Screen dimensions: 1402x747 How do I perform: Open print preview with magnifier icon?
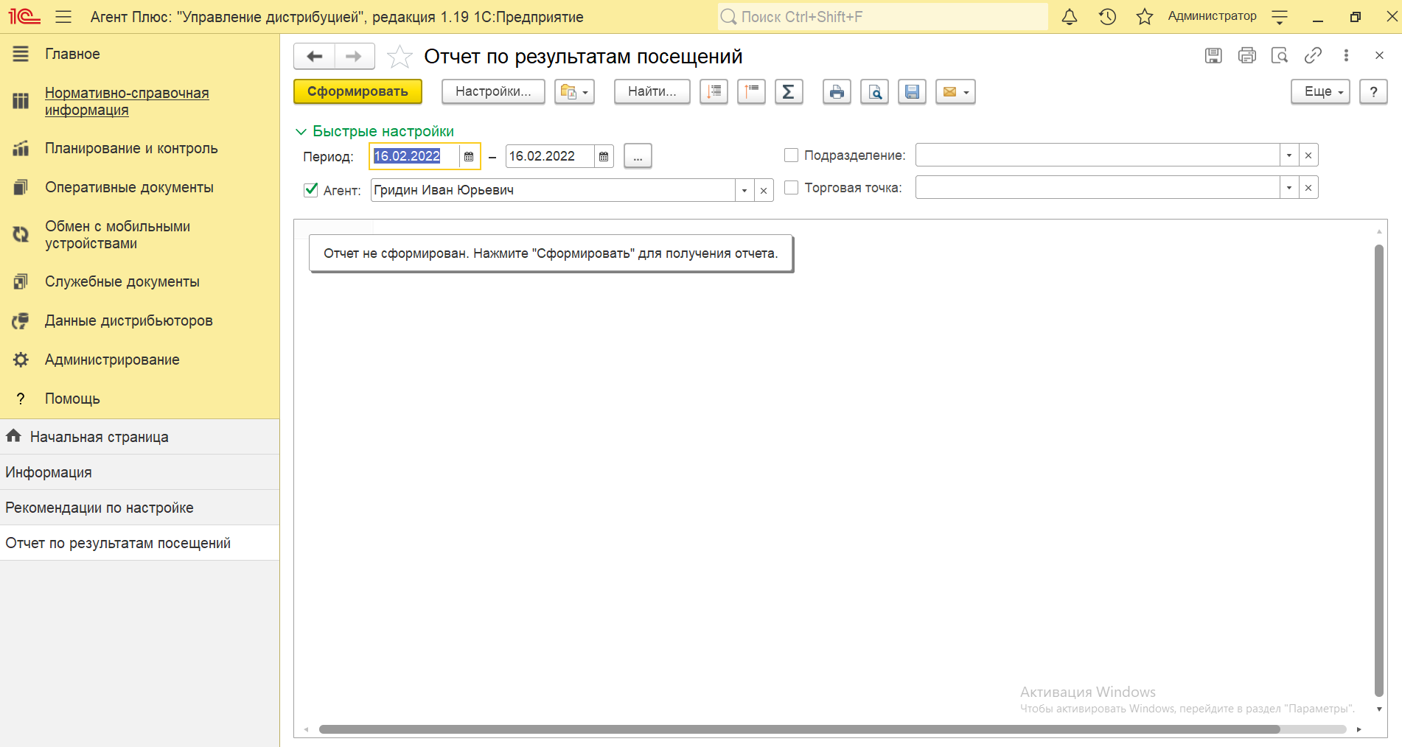tap(874, 92)
